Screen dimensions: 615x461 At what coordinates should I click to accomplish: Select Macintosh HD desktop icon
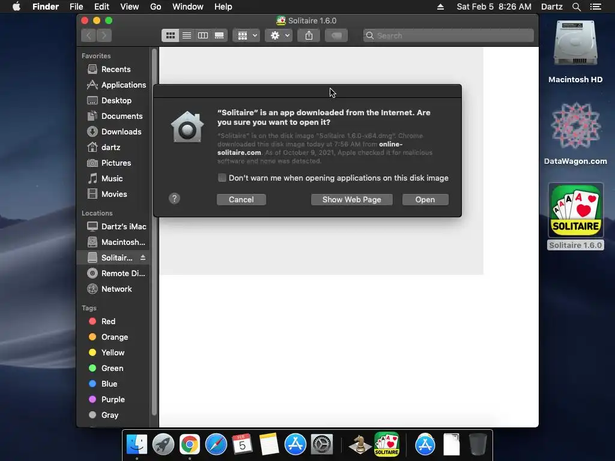(x=575, y=52)
